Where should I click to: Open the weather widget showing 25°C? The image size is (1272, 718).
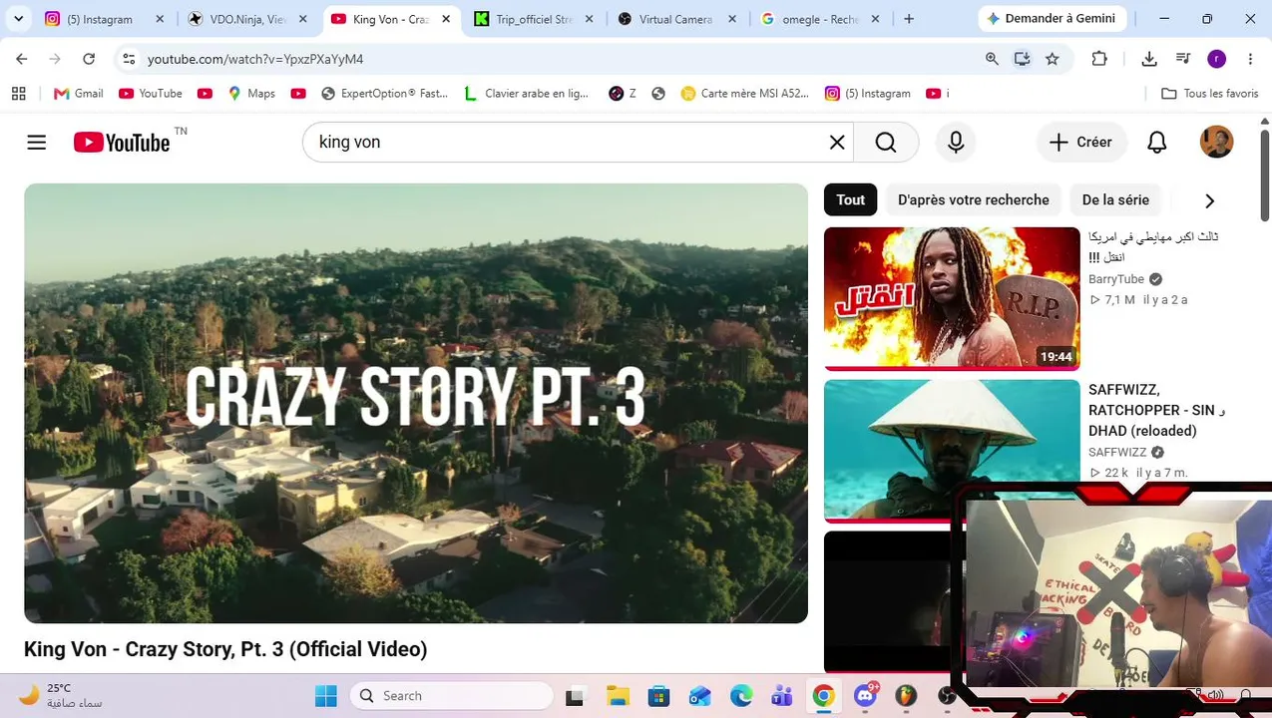point(60,695)
